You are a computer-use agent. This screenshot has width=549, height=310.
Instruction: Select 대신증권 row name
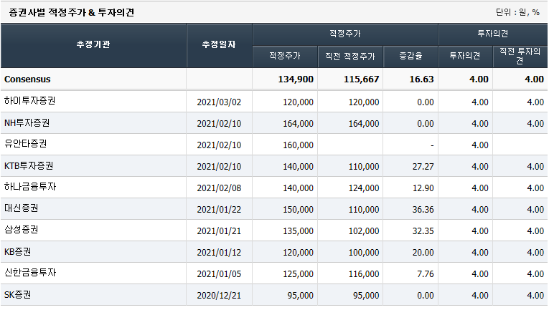[22, 208]
